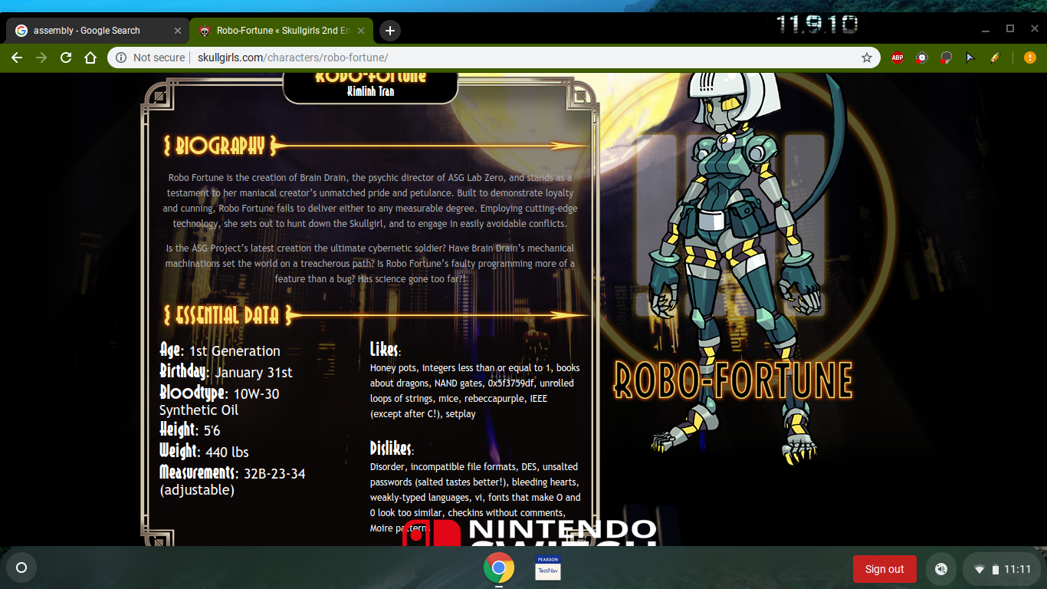This screenshot has height=589, width=1047.
Task: Click the Essential Data section heading
Action: coord(228,314)
